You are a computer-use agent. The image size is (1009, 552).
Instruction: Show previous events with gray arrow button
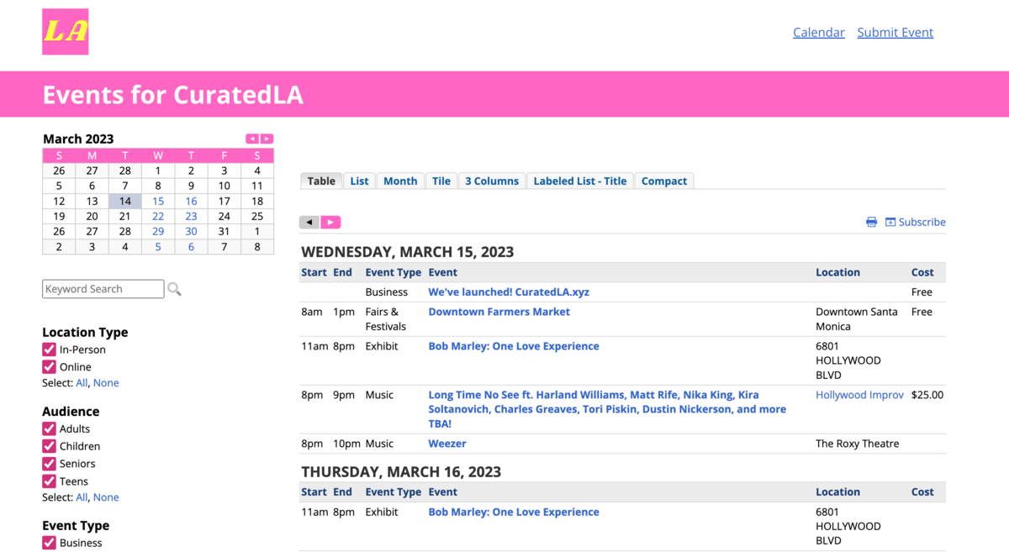click(309, 222)
